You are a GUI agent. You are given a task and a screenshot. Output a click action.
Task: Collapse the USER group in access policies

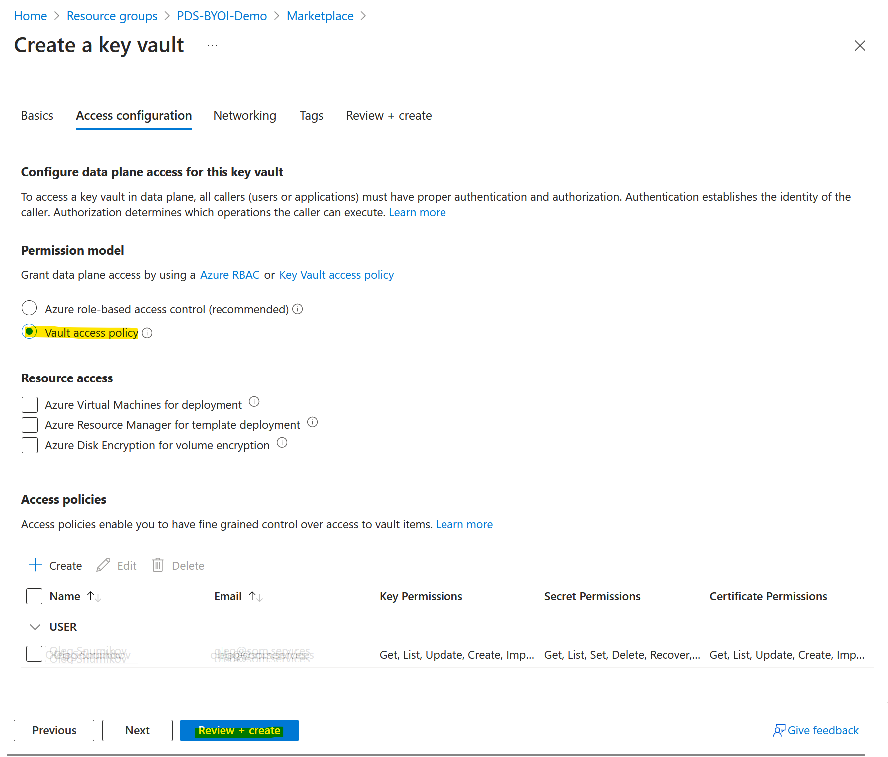tap(35, 627)
